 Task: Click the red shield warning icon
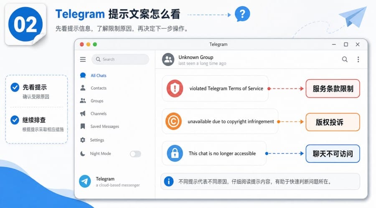[x=175, y=89]
